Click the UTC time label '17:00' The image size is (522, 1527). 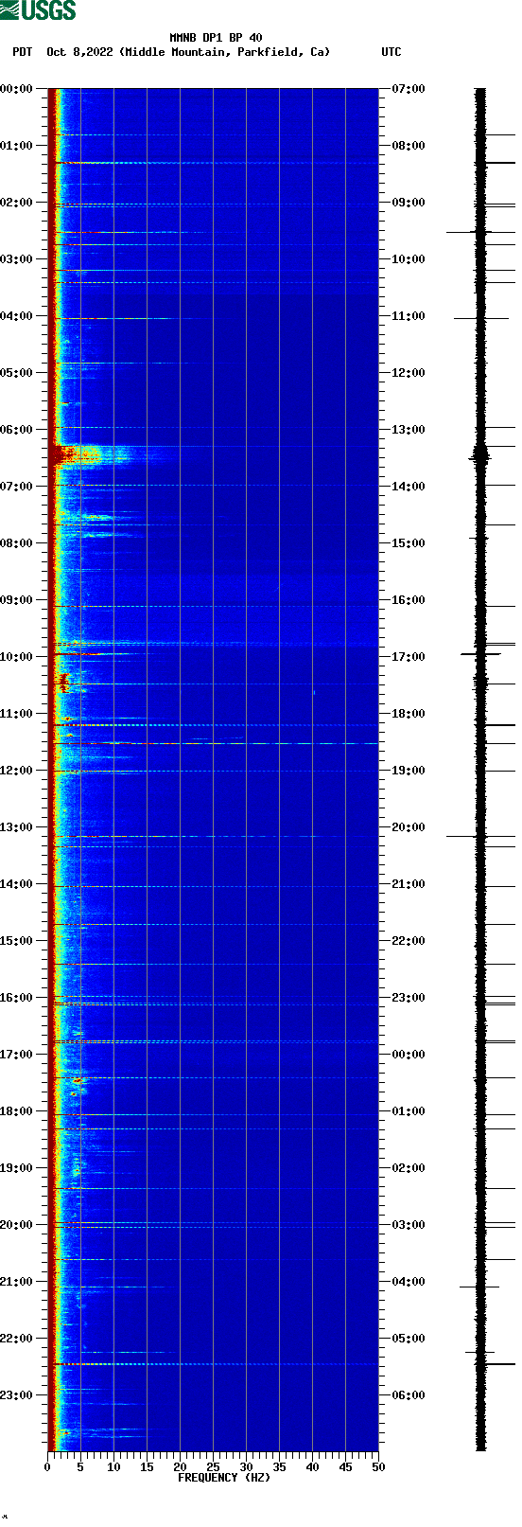click(x=409, y=657)
